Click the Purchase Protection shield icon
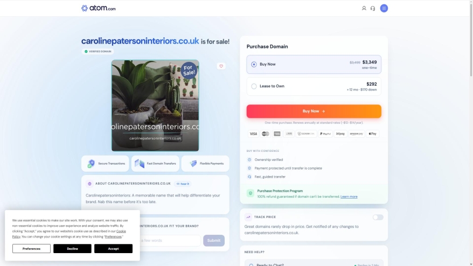Screen dimensions: 473x266 [x=251, y=193]
